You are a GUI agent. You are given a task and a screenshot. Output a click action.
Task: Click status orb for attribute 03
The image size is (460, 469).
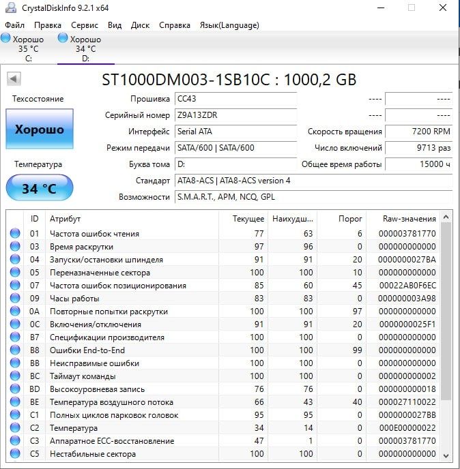click(x=15, y=247)
